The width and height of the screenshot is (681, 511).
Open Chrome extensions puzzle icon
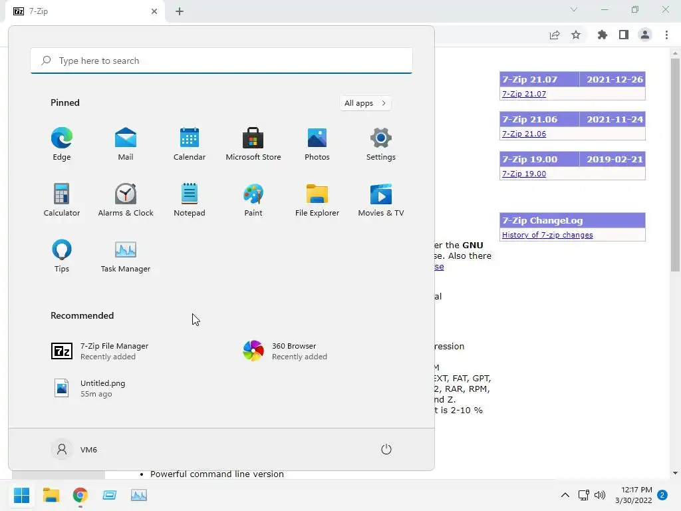(602, 35)
